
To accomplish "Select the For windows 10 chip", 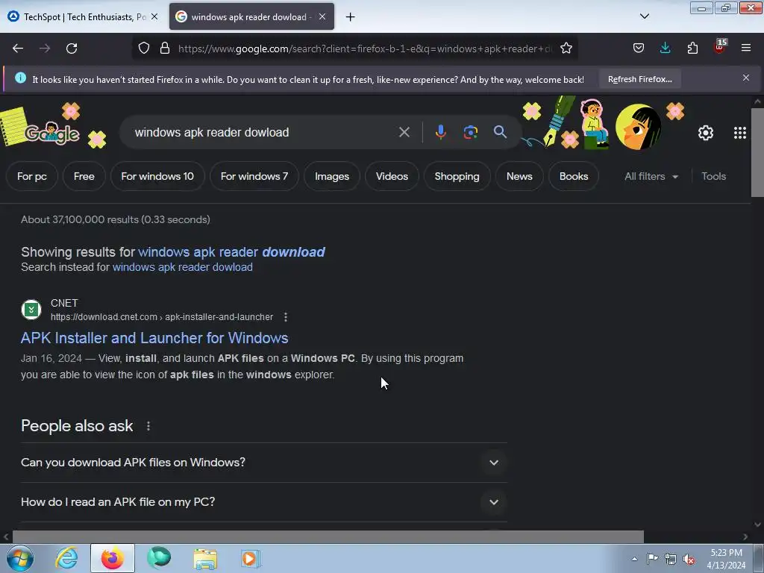I will pyautogui.click(x=157, y=176).
